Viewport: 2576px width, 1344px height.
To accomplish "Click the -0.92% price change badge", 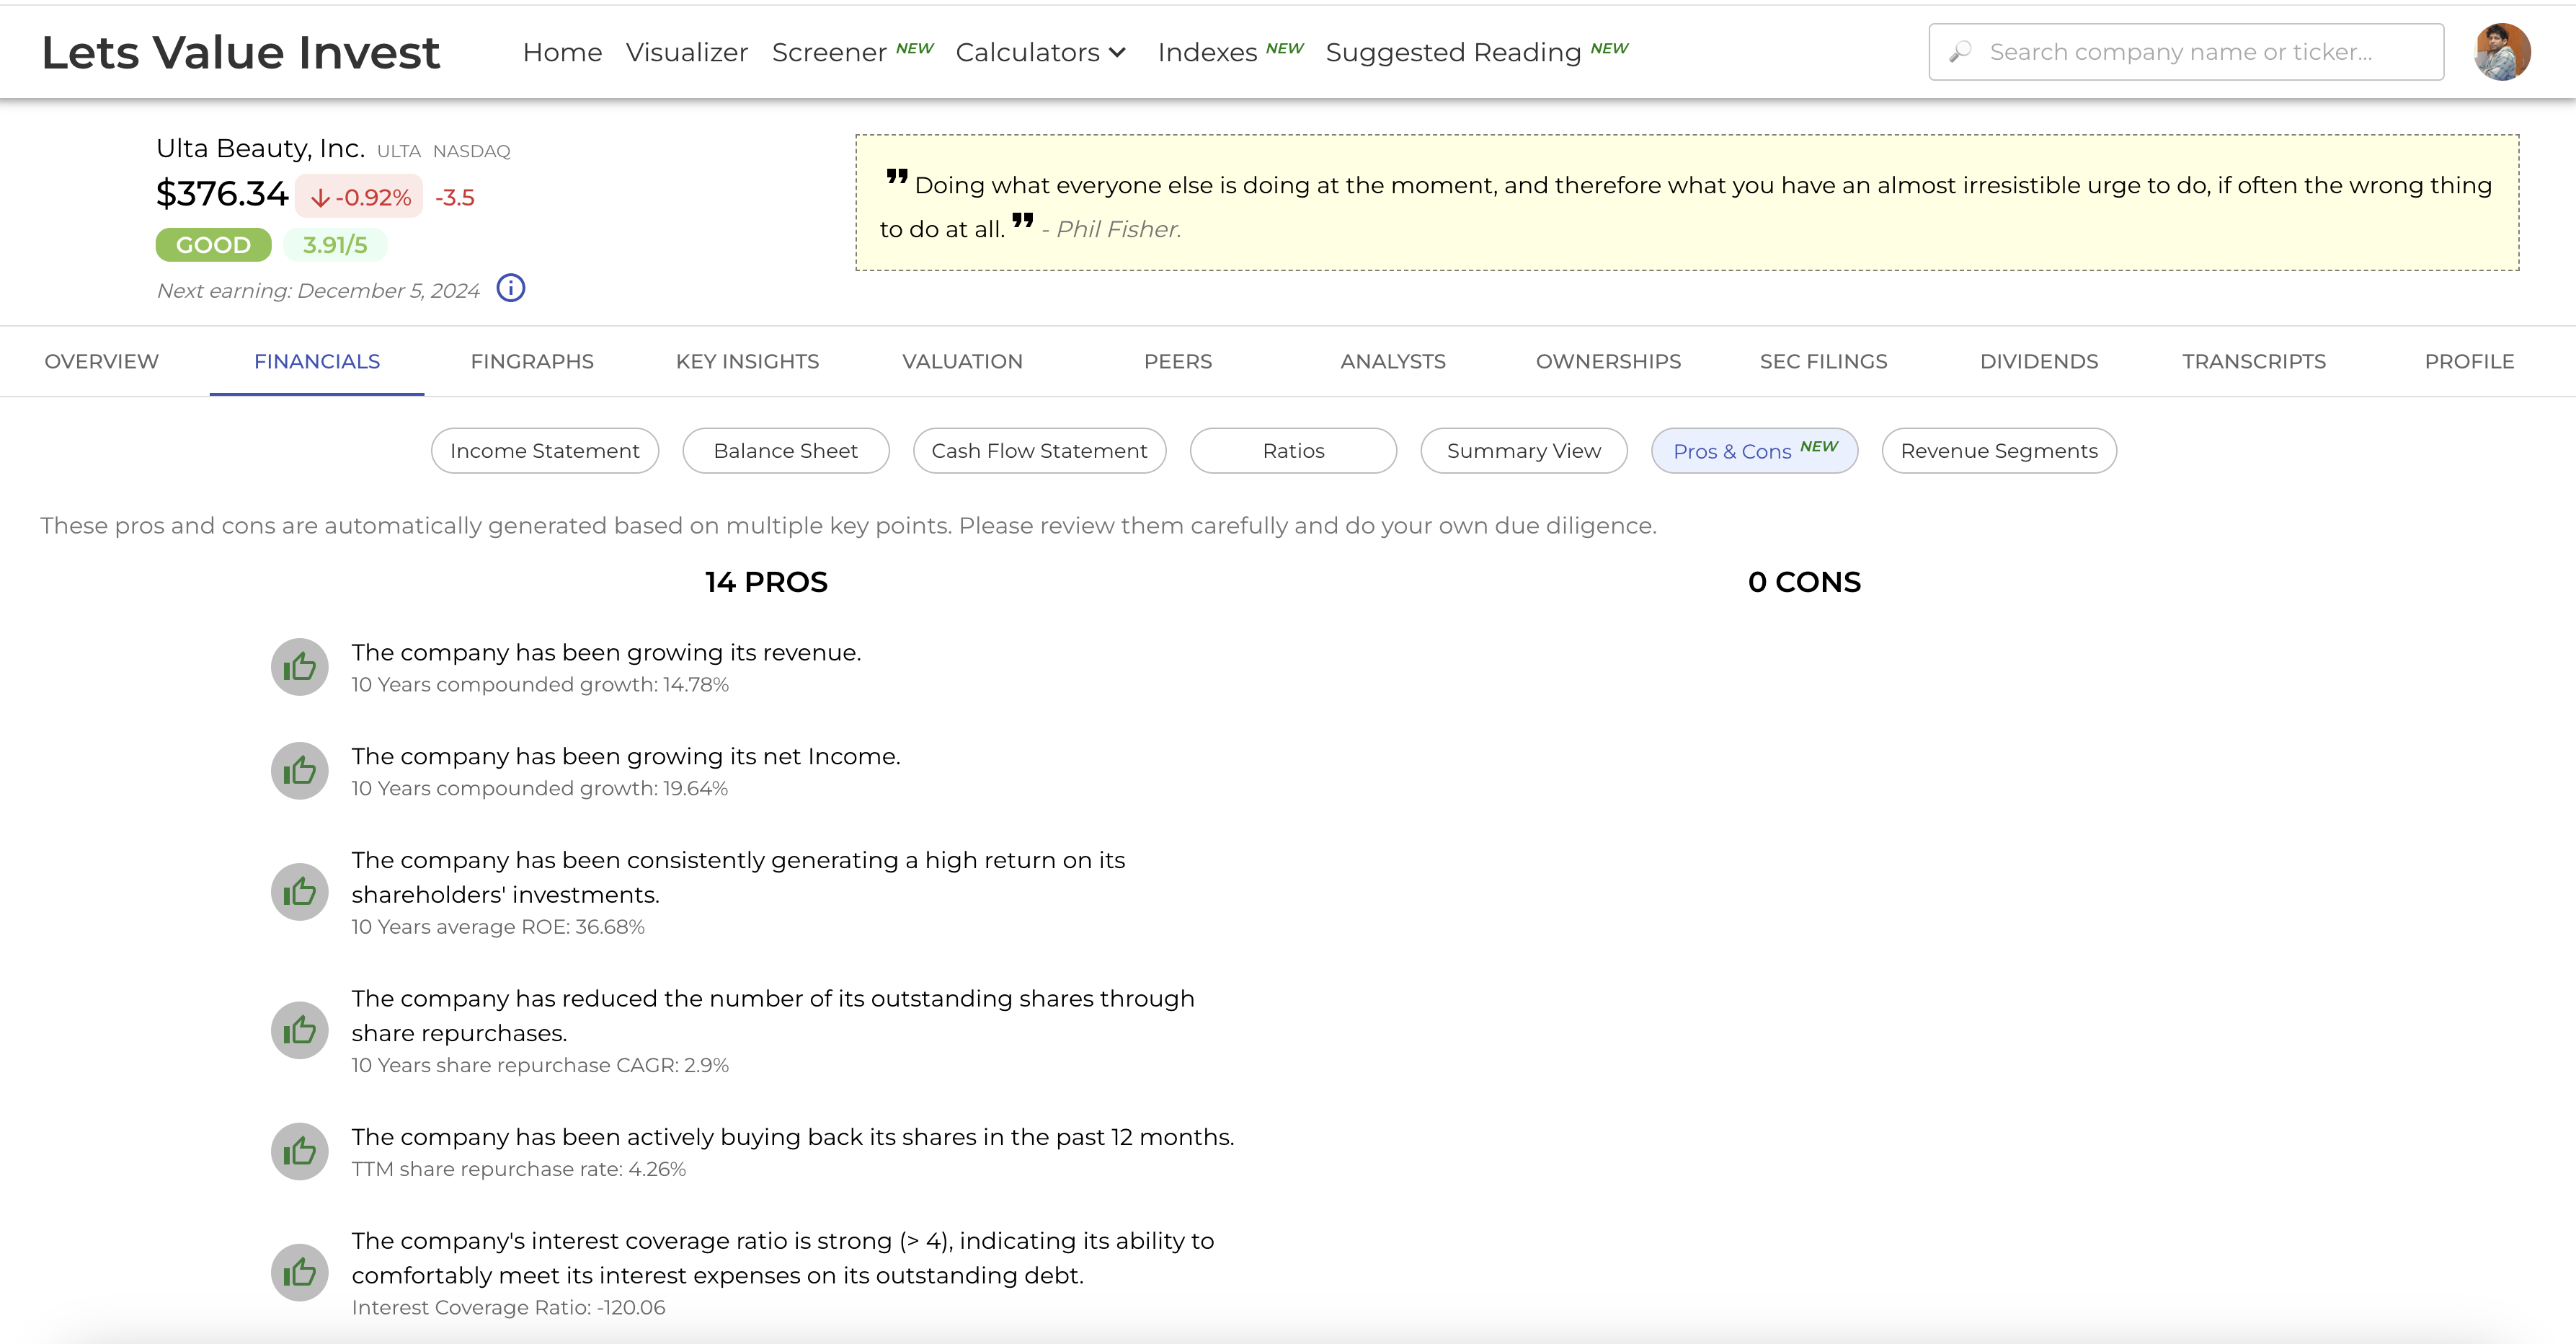I will point(360,197).
